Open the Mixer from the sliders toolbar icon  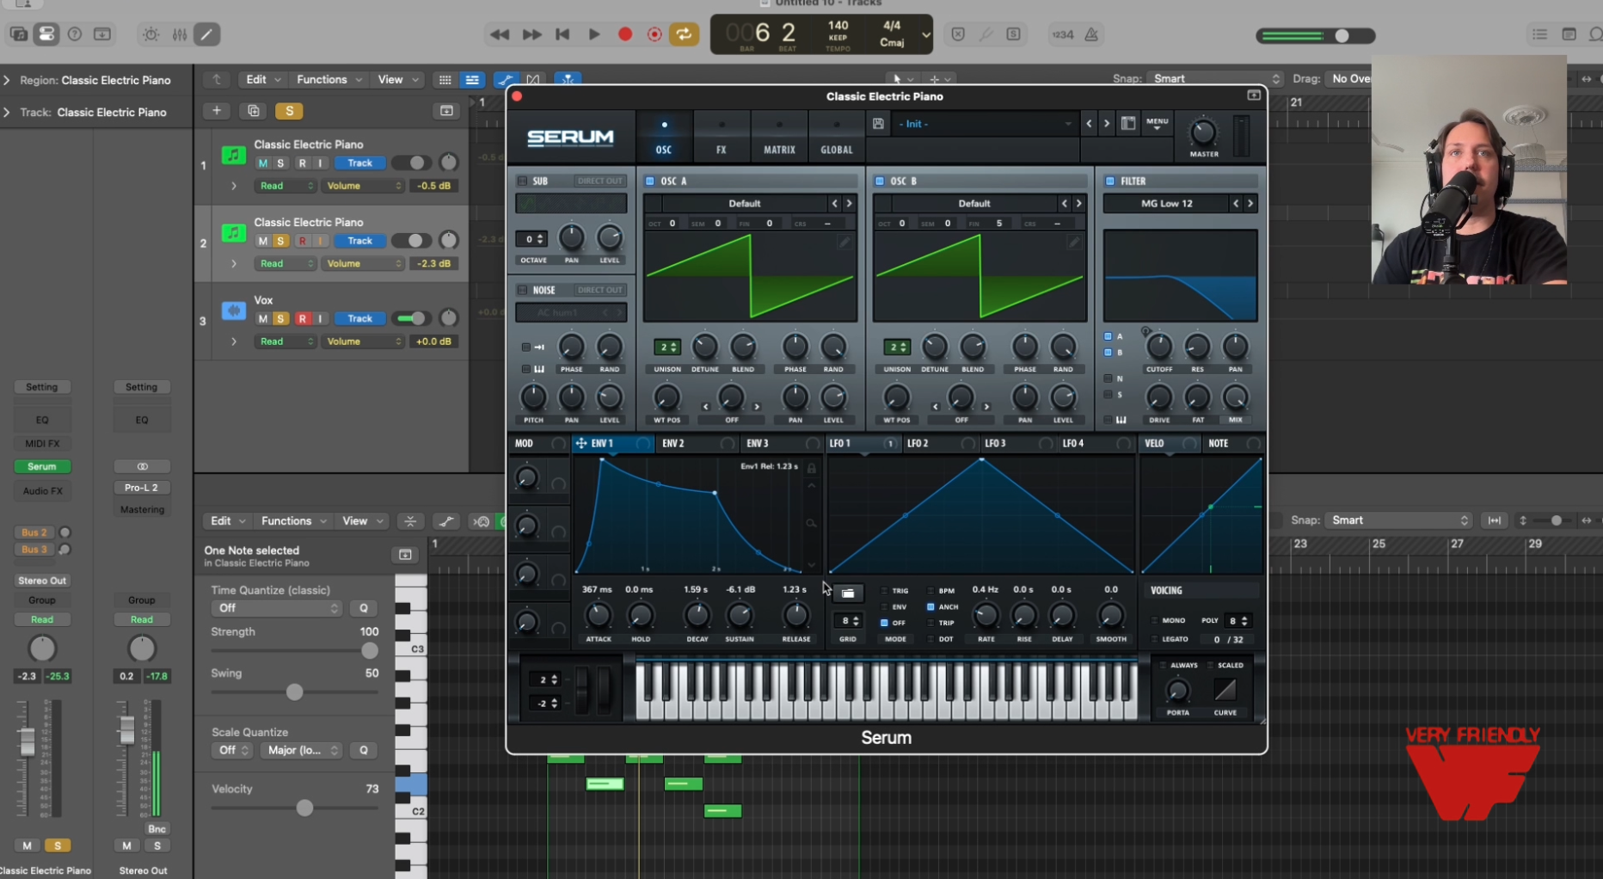tap(179, 34)
